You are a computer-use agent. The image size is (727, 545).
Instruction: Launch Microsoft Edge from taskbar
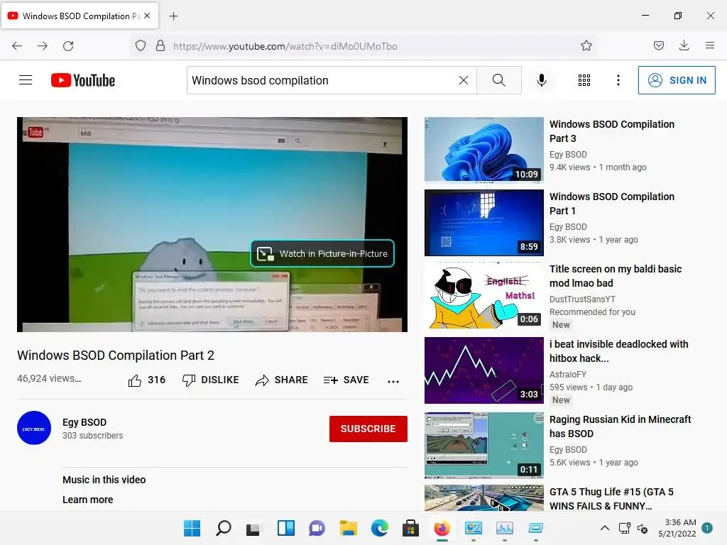(379, 528)
